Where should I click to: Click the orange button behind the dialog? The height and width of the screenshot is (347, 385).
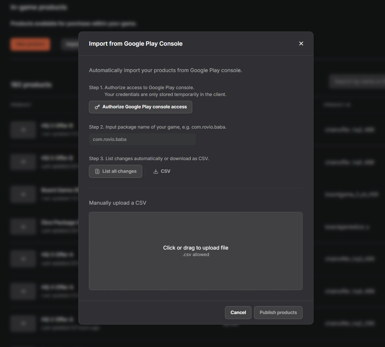pyautogui.click(x=30, y=44)
